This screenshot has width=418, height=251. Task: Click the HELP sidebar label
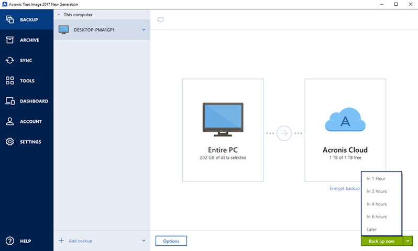point(25,241)
